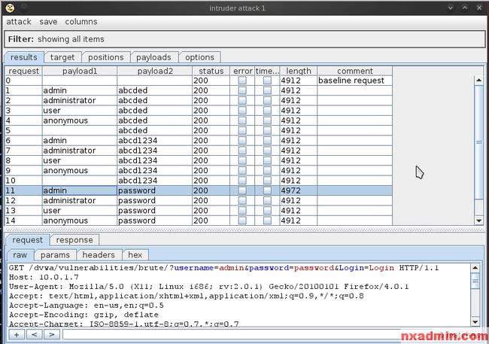Click the request pane scrollbar thumb

tap(475, 281)
